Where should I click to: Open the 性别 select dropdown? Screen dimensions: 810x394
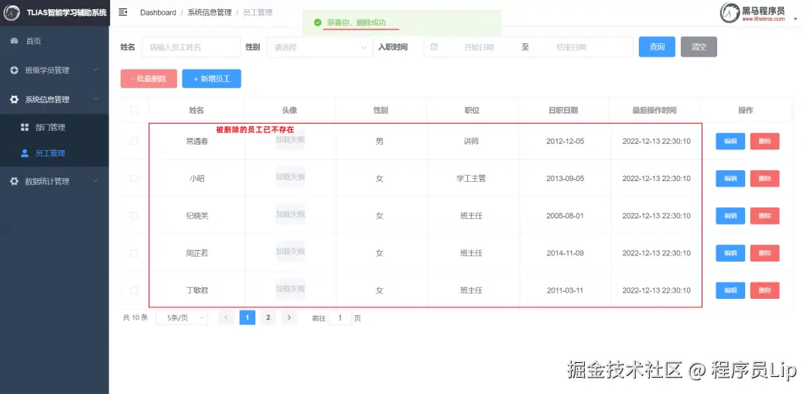pos(320,47)
